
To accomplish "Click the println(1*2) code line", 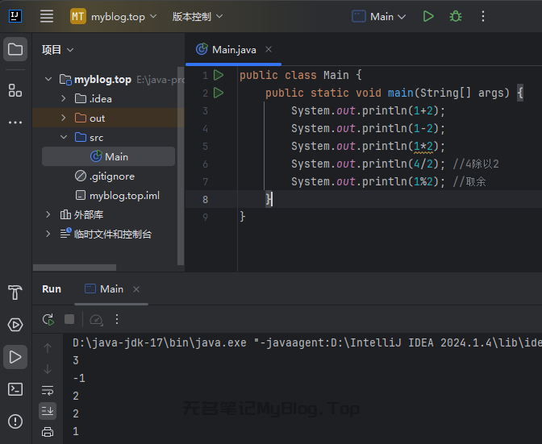I will (x=368, y=147).
